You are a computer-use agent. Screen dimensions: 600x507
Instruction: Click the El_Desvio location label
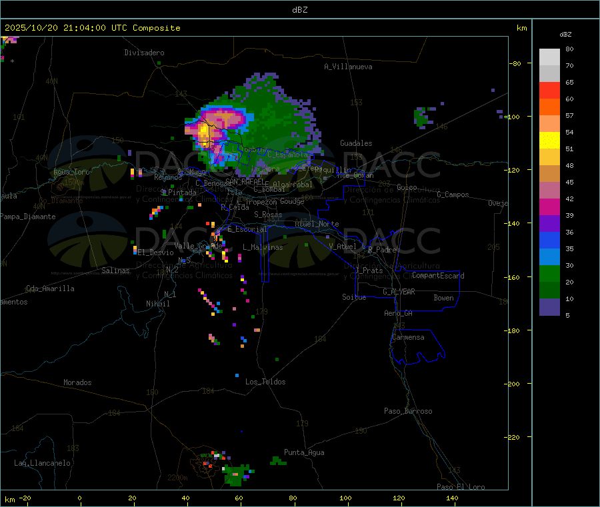pyautogui.click(x=156, y=253)
